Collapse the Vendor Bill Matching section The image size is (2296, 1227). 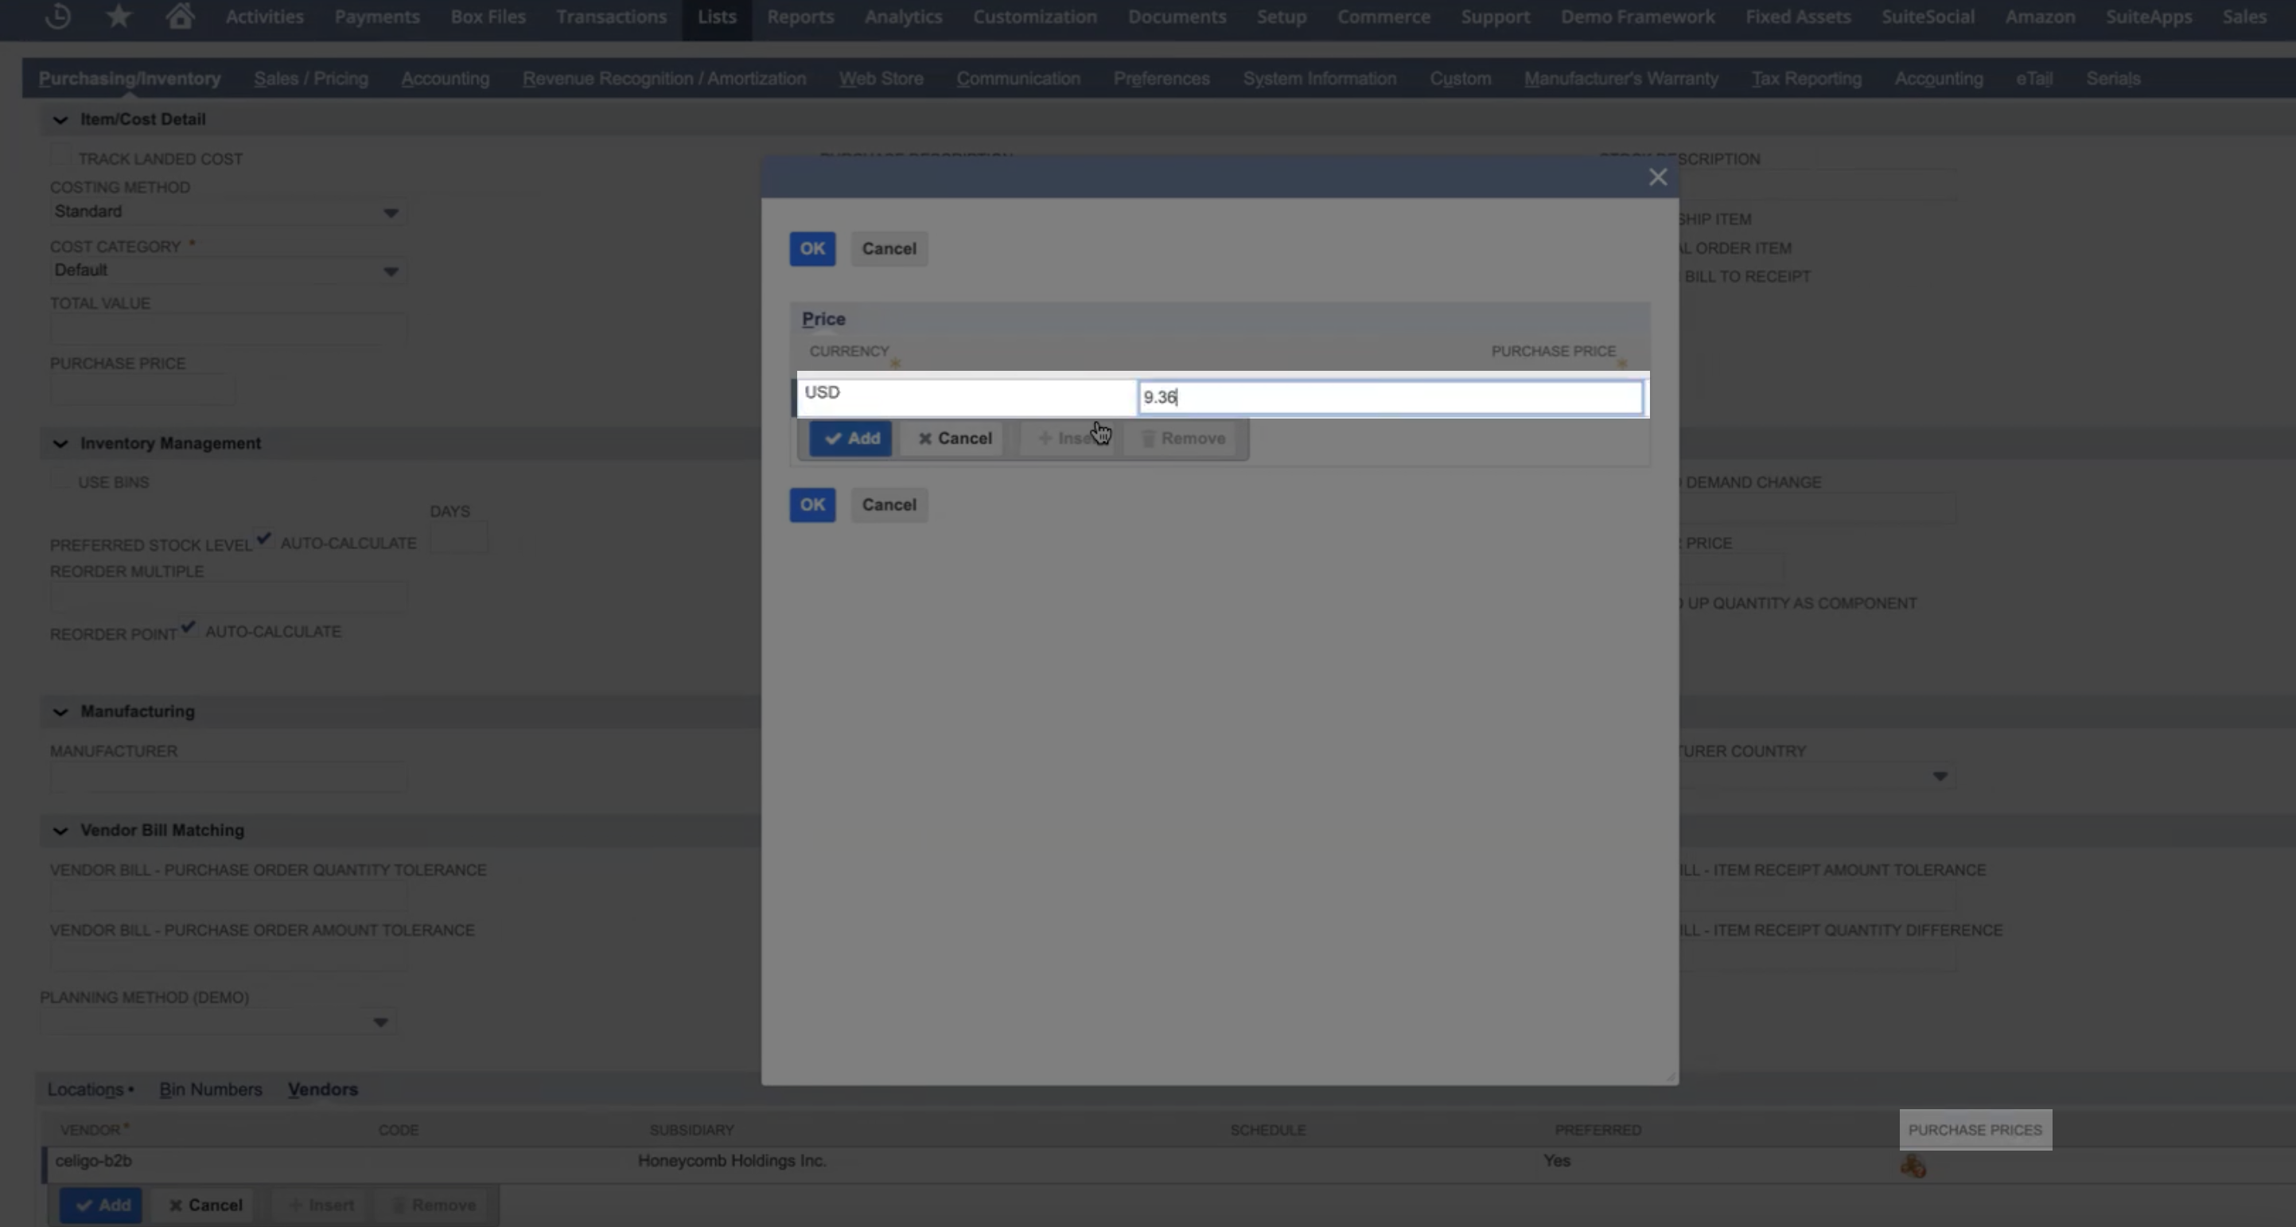60,830
